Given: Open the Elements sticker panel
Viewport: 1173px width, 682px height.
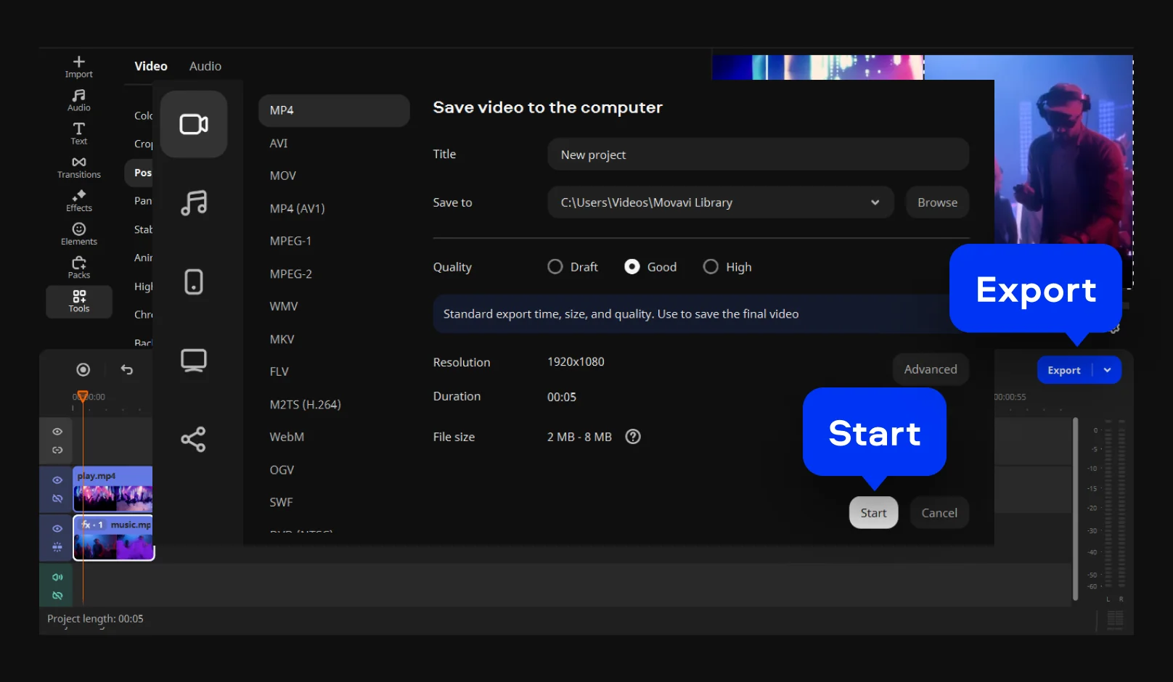Looking at the screenshot, I should pos(78,234).
